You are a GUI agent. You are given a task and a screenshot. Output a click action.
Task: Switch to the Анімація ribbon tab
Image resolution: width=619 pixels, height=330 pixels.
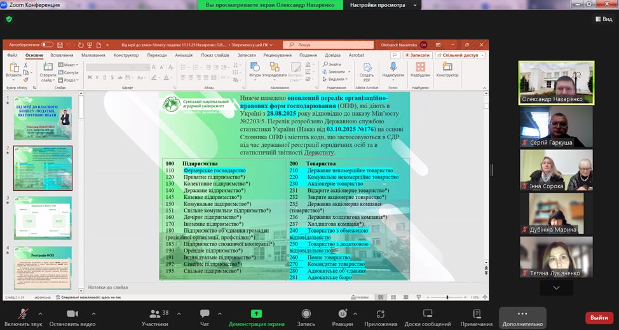[183, 55]
